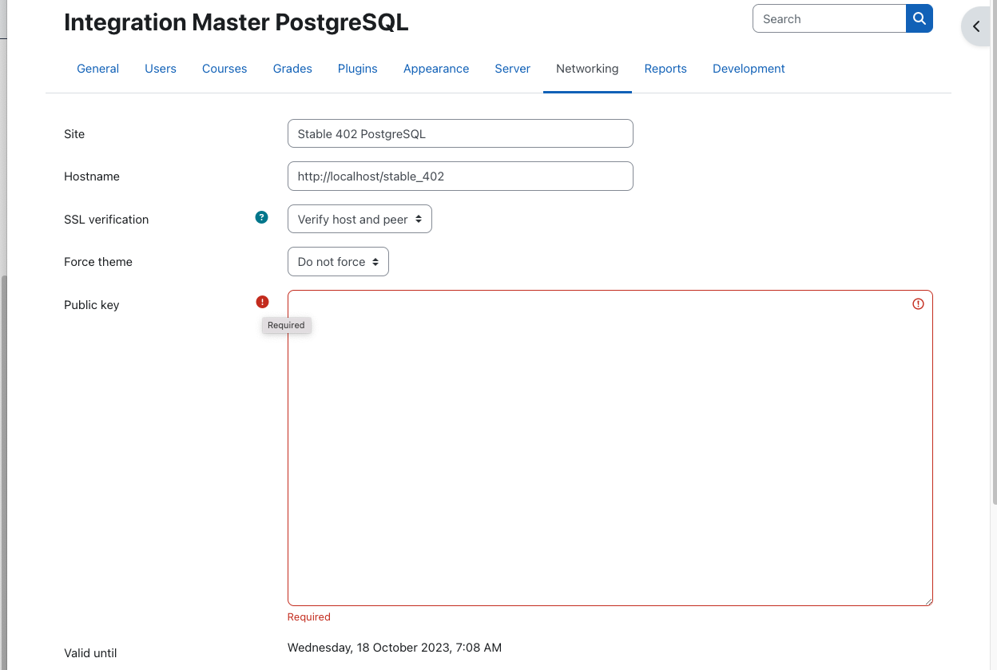Switch to the Users tab

tap(161, 69)
